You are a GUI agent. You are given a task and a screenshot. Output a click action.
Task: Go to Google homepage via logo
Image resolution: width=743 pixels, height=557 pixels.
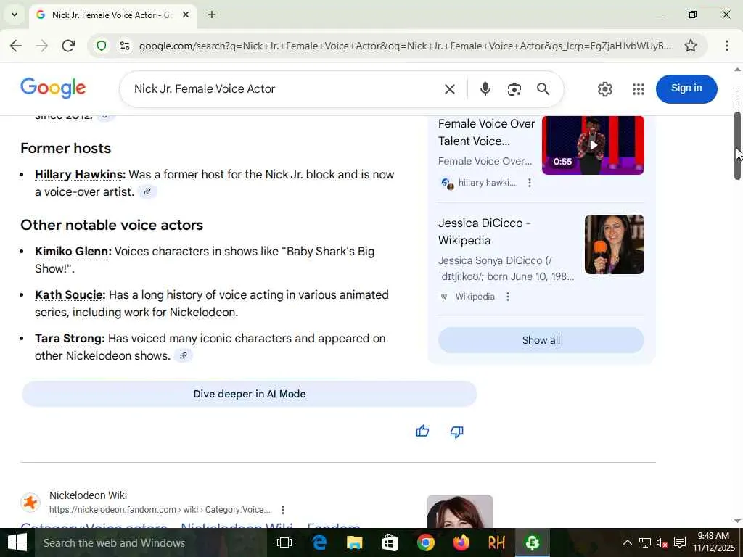[x=53, y=88]
